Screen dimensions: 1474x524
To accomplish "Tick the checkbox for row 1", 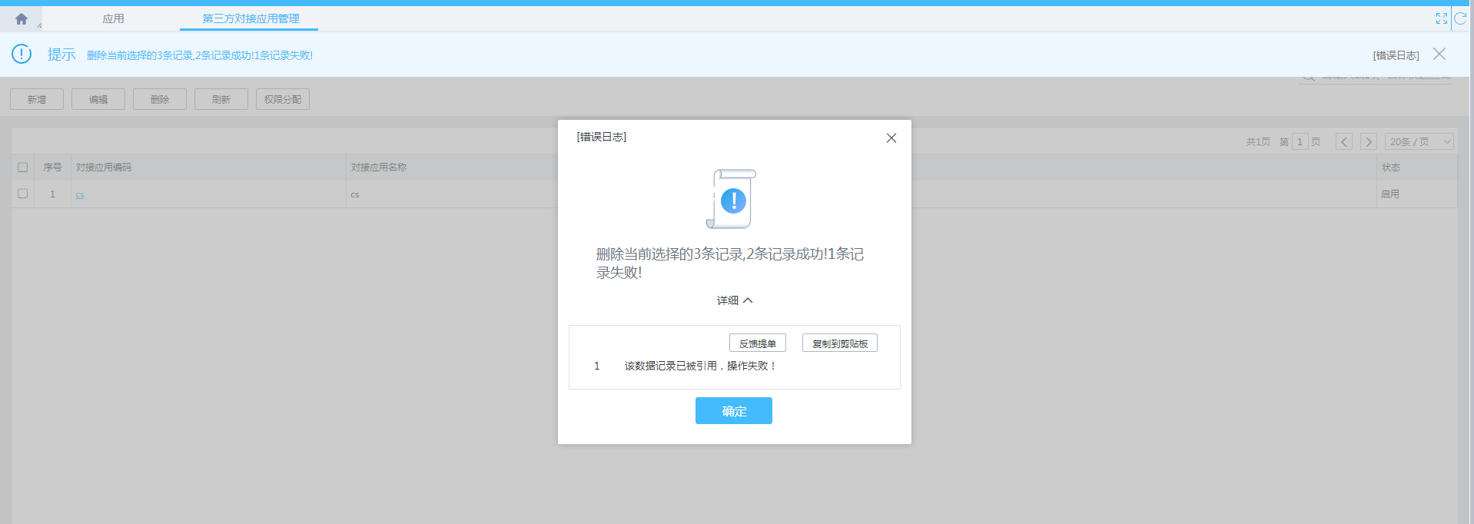I will 23,194.
